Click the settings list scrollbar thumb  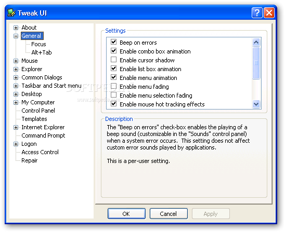click(x=256, y=63)
